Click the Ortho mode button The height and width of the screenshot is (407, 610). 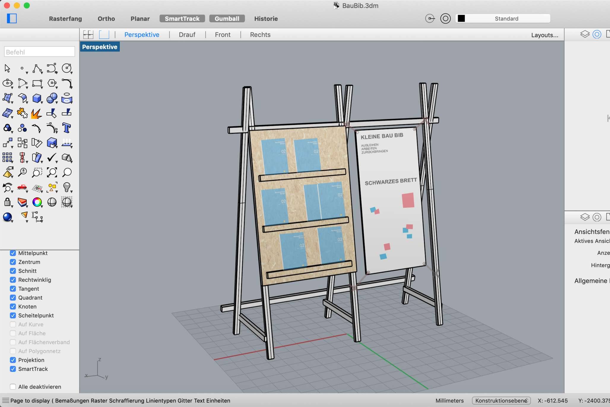[x=106, y=19]
